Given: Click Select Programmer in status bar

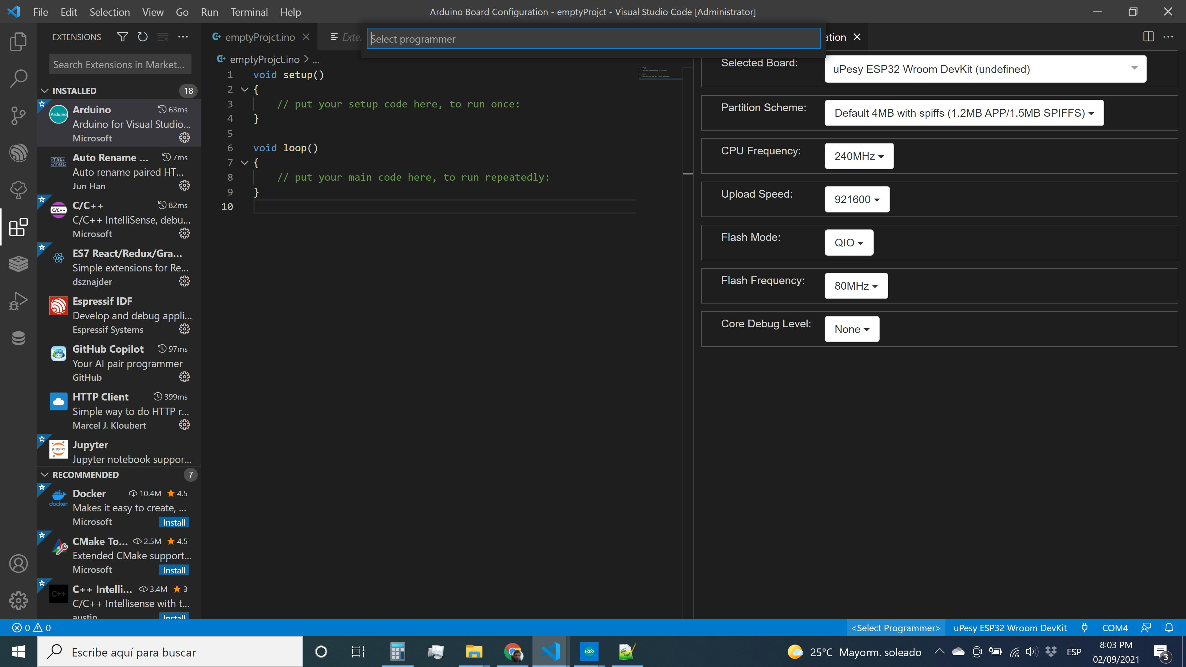Looking at the screenshot, I should coord(895,628).
